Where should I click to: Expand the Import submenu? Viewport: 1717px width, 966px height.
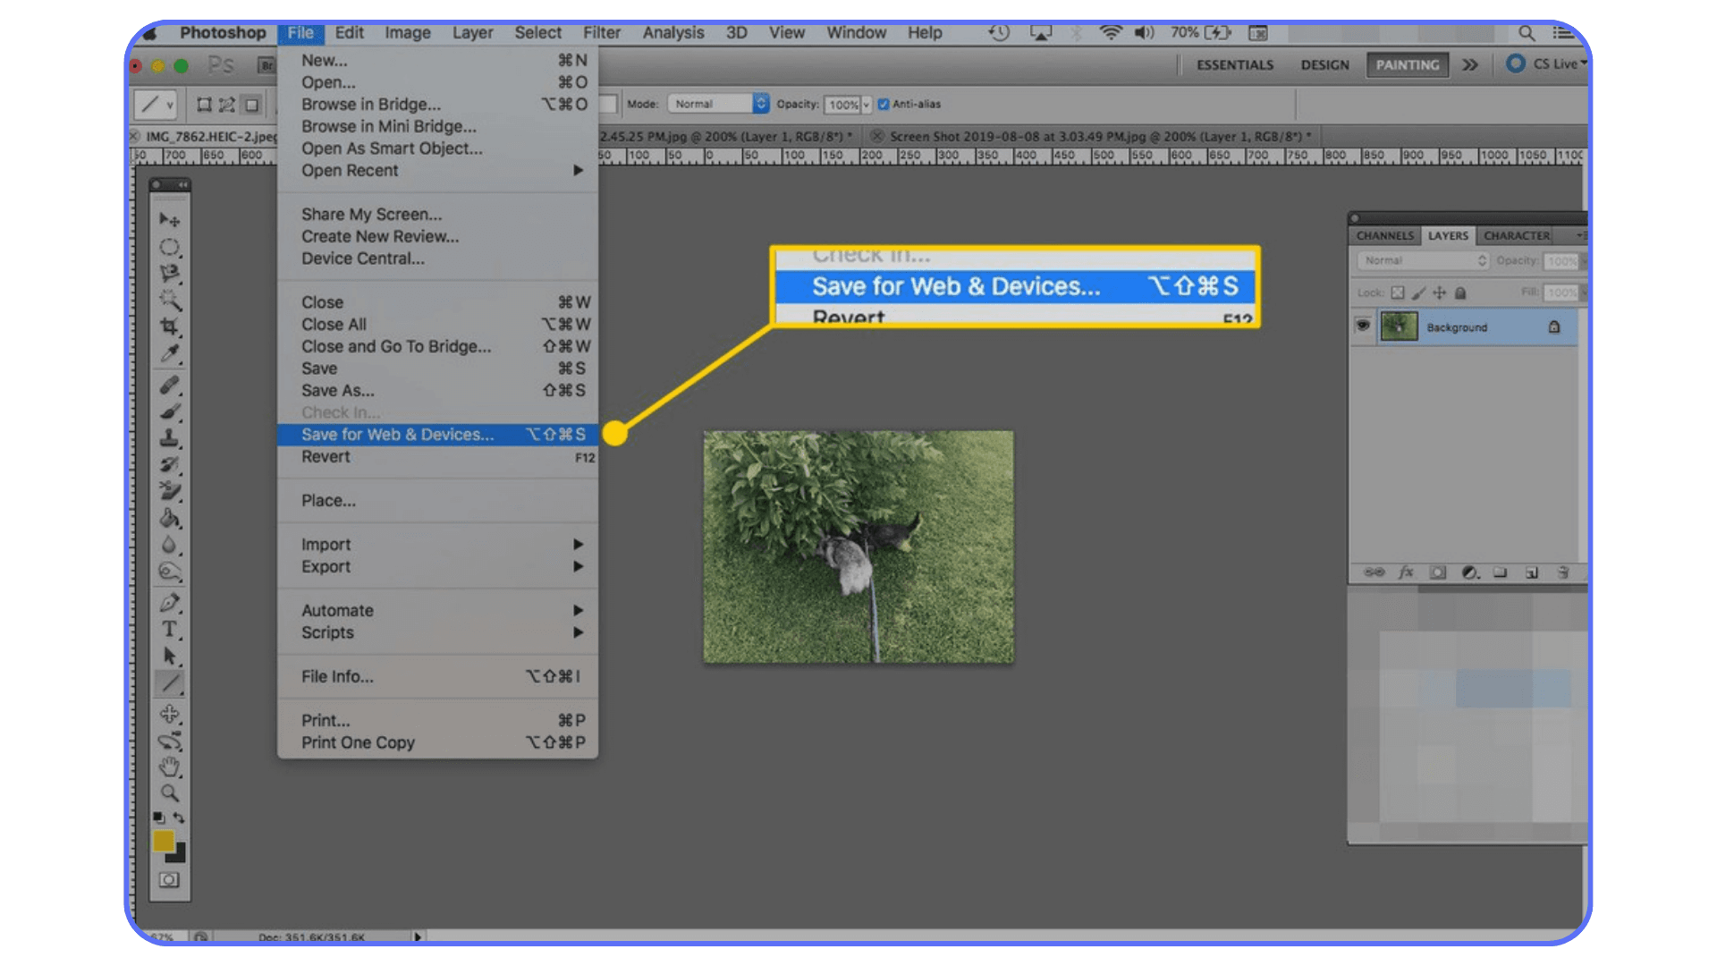pos(438,544)
